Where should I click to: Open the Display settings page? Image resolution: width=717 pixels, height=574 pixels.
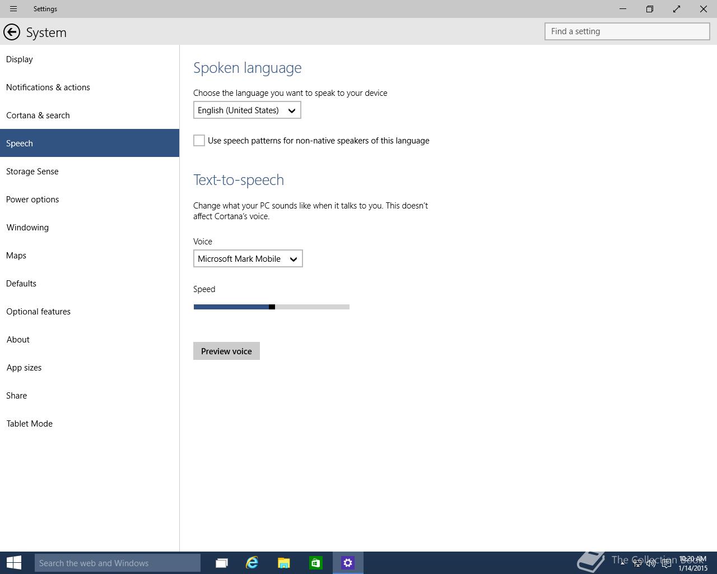pos(90,59)
